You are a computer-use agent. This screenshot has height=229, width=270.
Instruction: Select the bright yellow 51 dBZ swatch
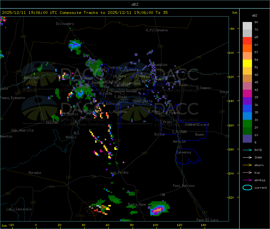(247, 63)
